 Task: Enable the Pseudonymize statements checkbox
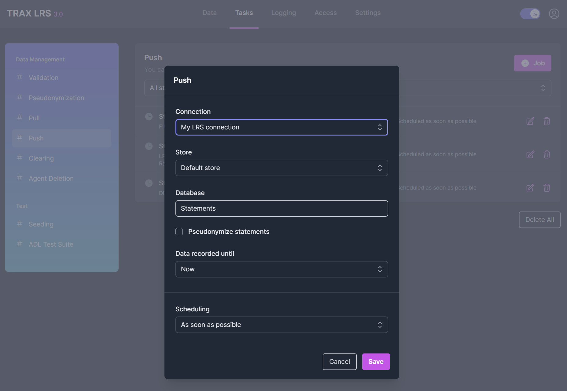click(x=179, y=232)
